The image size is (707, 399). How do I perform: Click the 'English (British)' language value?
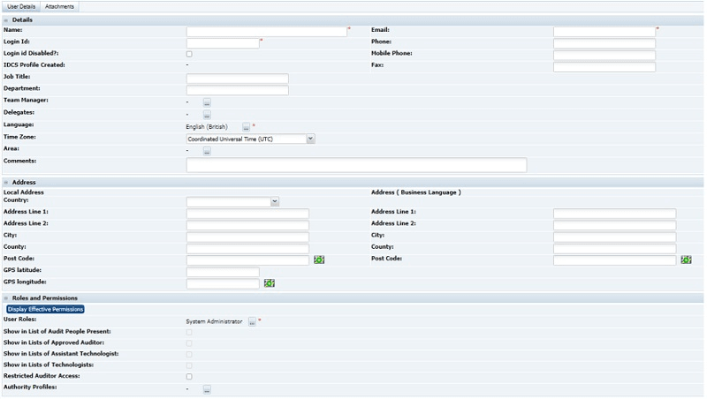coord(207,127)
